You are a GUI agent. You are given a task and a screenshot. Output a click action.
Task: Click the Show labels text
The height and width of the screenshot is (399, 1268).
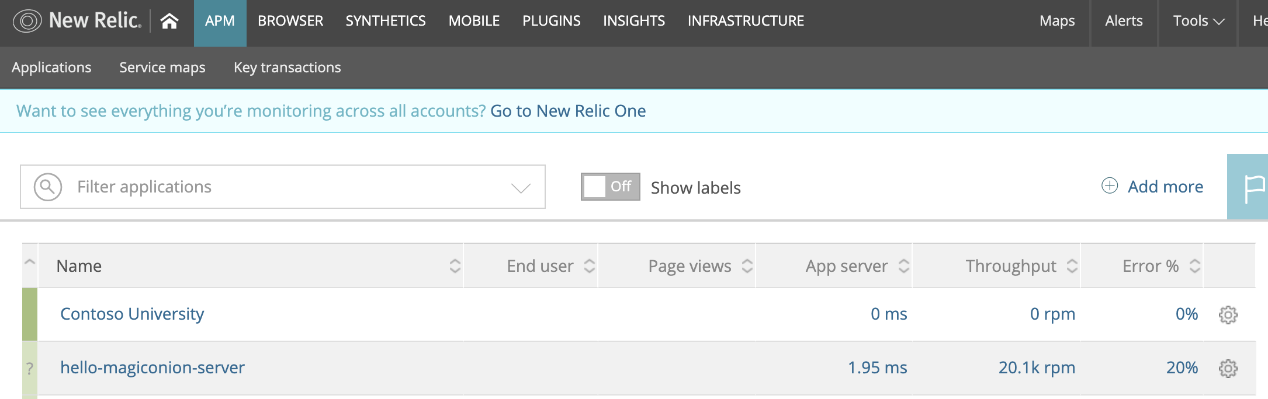(696, 188)
